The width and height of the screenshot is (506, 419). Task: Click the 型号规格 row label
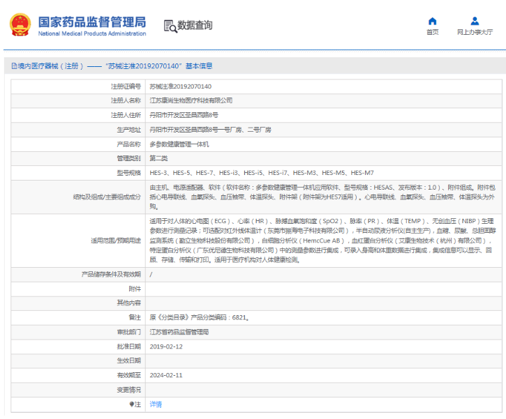point(129,173)
